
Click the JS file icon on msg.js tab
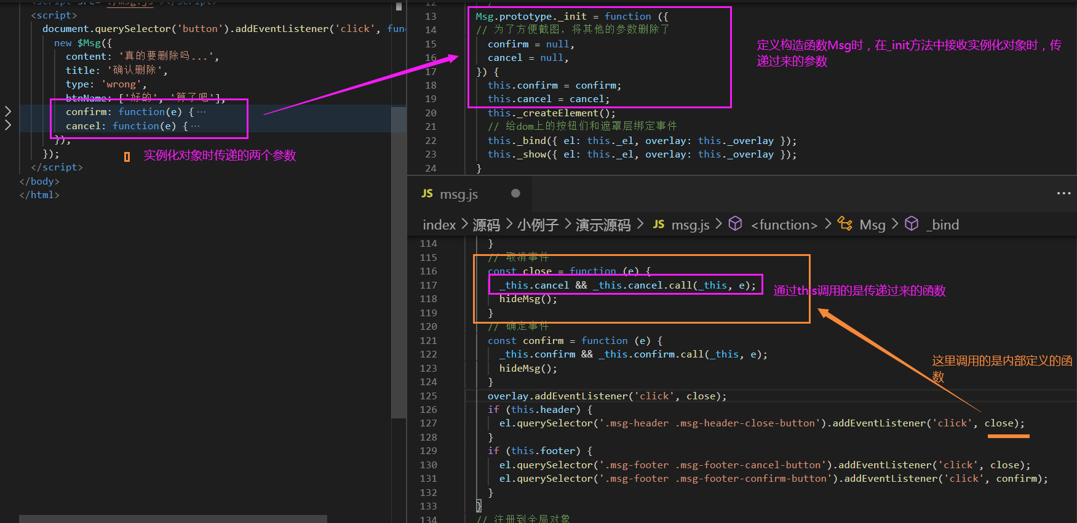coord(427,193)
